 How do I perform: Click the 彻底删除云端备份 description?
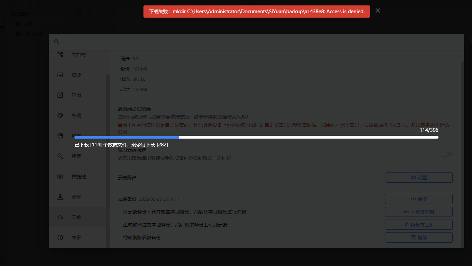coord(142,238)
